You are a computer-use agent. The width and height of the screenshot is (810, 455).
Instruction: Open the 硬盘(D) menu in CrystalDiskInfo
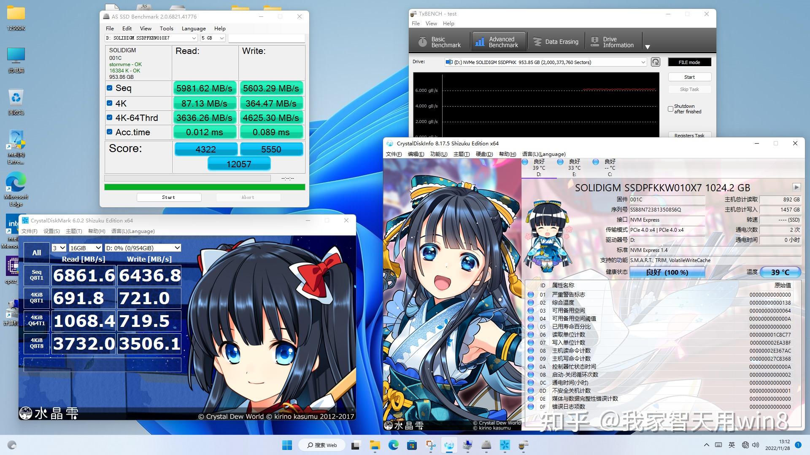tap(484, 154)
